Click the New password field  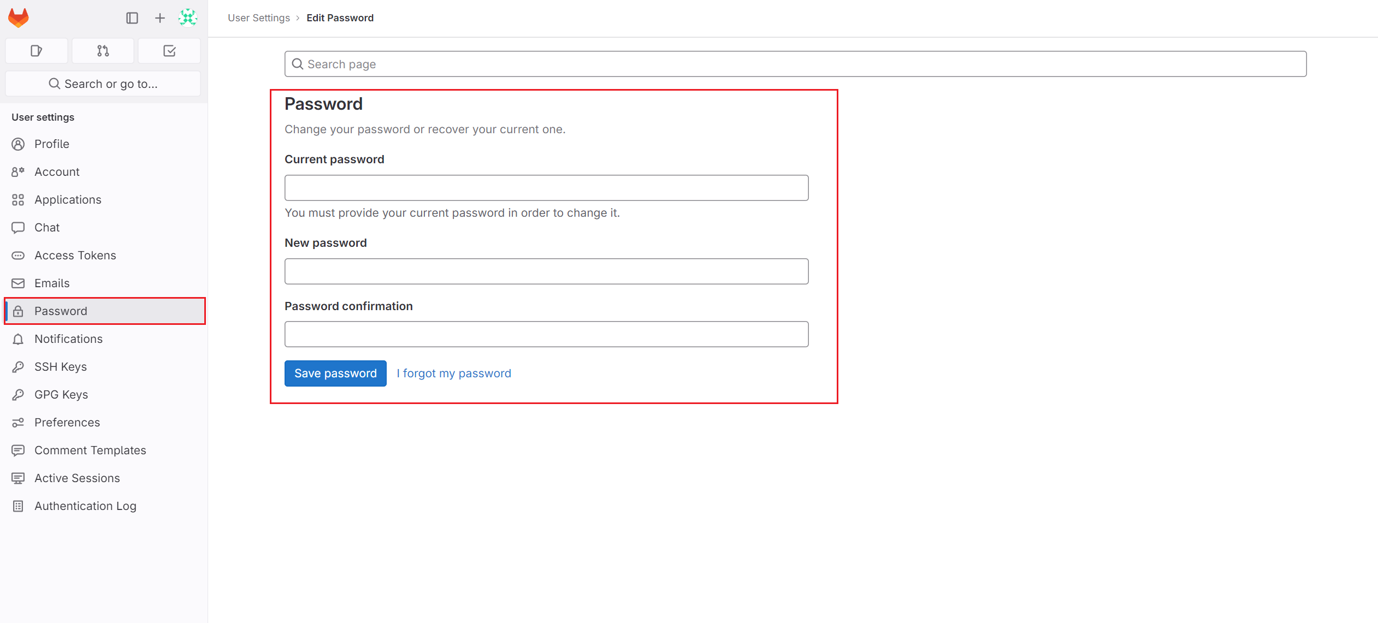(546, 271)
